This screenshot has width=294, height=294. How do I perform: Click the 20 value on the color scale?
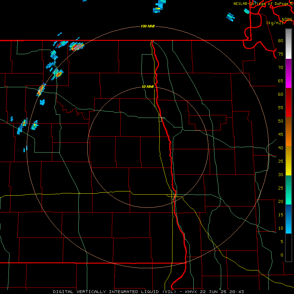click(x=281, y=201)
